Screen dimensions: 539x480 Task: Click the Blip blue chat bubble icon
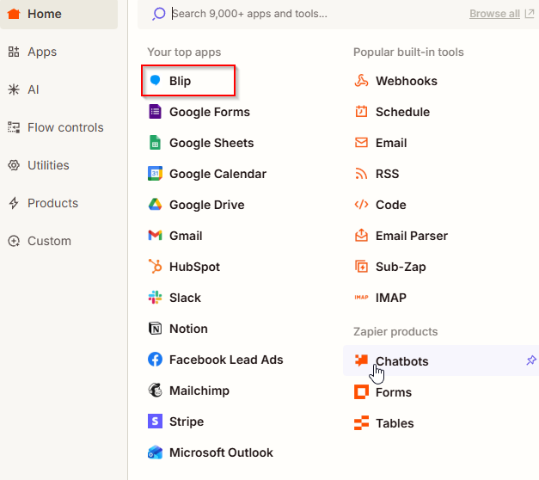coord(155,81)
